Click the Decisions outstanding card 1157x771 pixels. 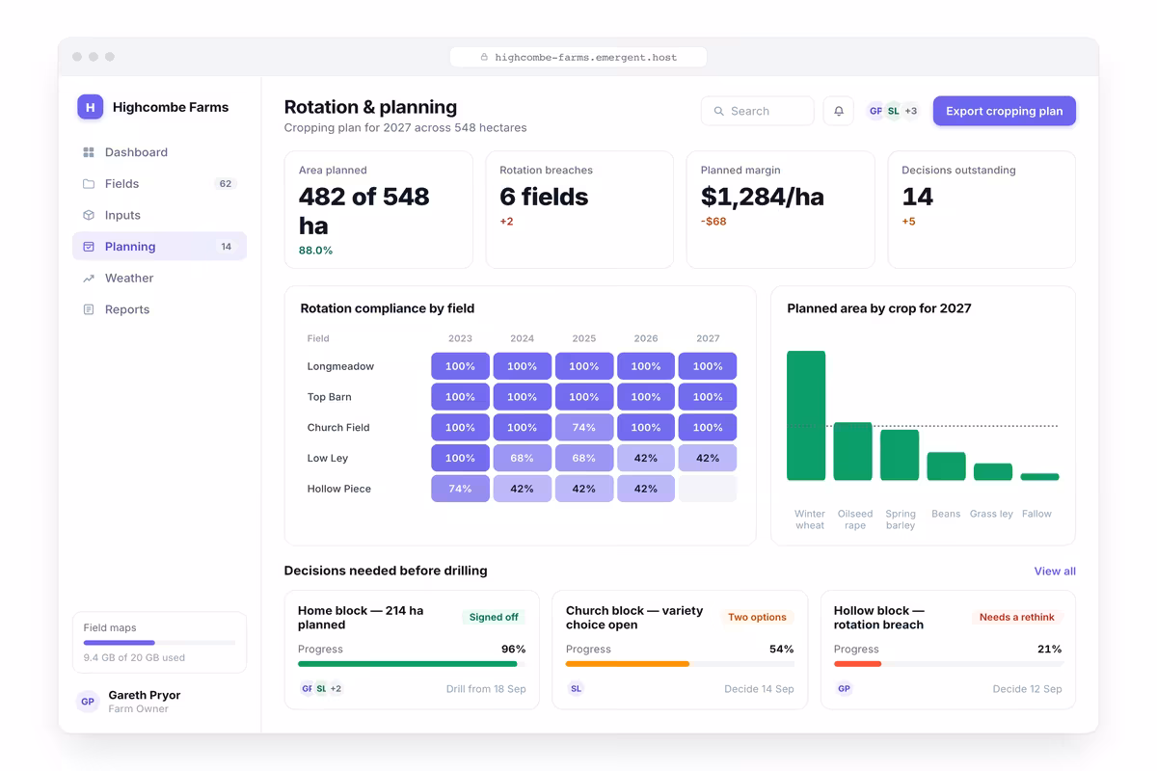(982, 209)
